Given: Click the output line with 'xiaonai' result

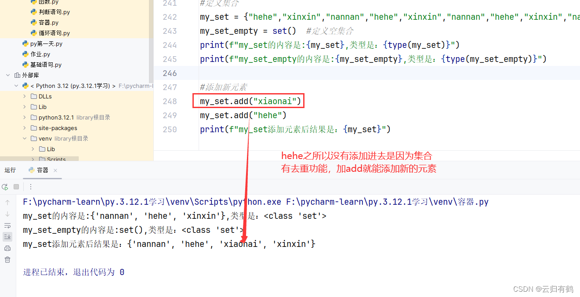Looking at the screenshot, I should (169, 244).
